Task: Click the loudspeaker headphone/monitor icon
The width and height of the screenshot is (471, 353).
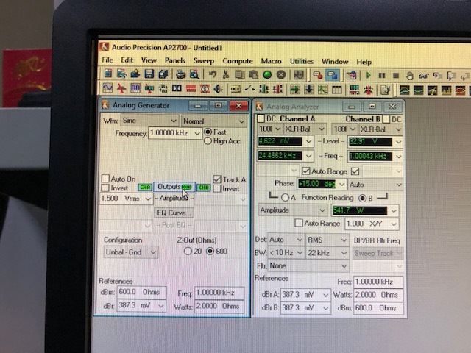Action: [x=219, y=89]
